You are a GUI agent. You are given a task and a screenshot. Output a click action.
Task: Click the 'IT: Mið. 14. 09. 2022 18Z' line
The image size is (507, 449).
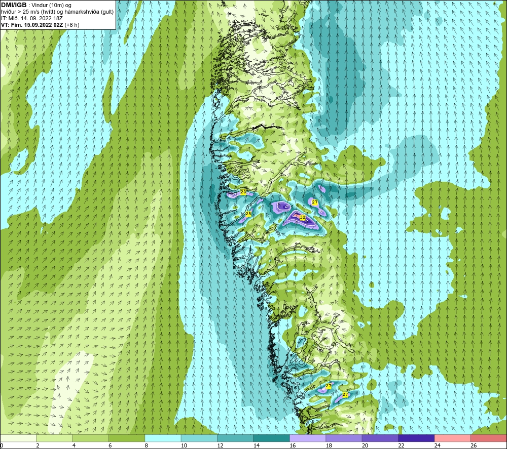coord(31,18)
